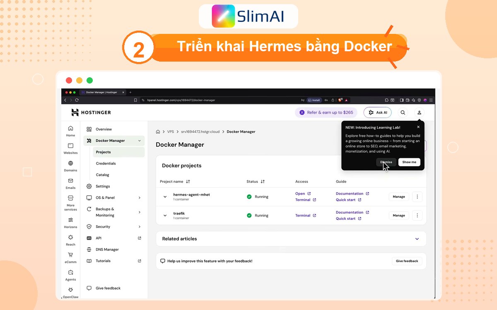Sort by Status arrows
Image resolution: width=497 pixels, height=310 pixels.
pyautogui.click(x=263, y=181)
